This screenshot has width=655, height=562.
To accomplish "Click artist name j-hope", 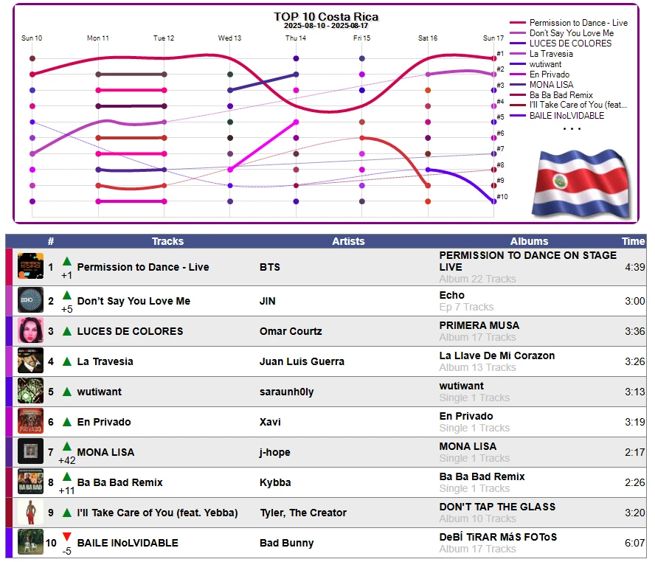I will click(275, 452).
